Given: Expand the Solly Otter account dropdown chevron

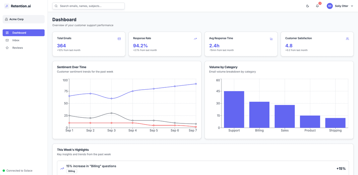Looking at the screenshot, I should click(352, 6).
